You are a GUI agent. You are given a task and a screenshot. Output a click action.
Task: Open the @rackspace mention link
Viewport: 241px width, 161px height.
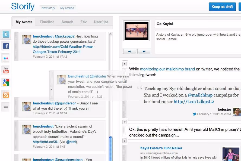pos(64,36)
